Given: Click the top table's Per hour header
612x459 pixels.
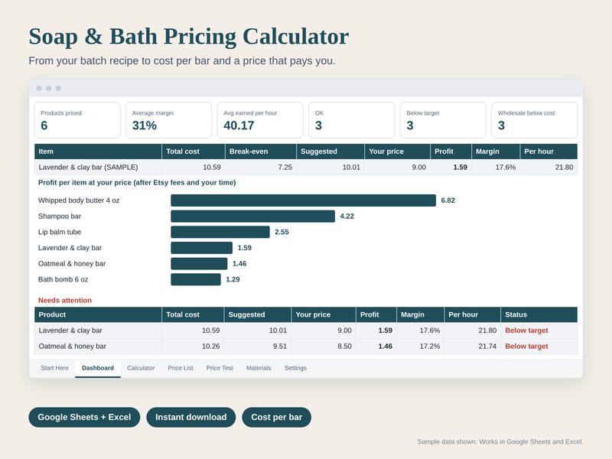Looking at the screenshot, I should point(549,151).
